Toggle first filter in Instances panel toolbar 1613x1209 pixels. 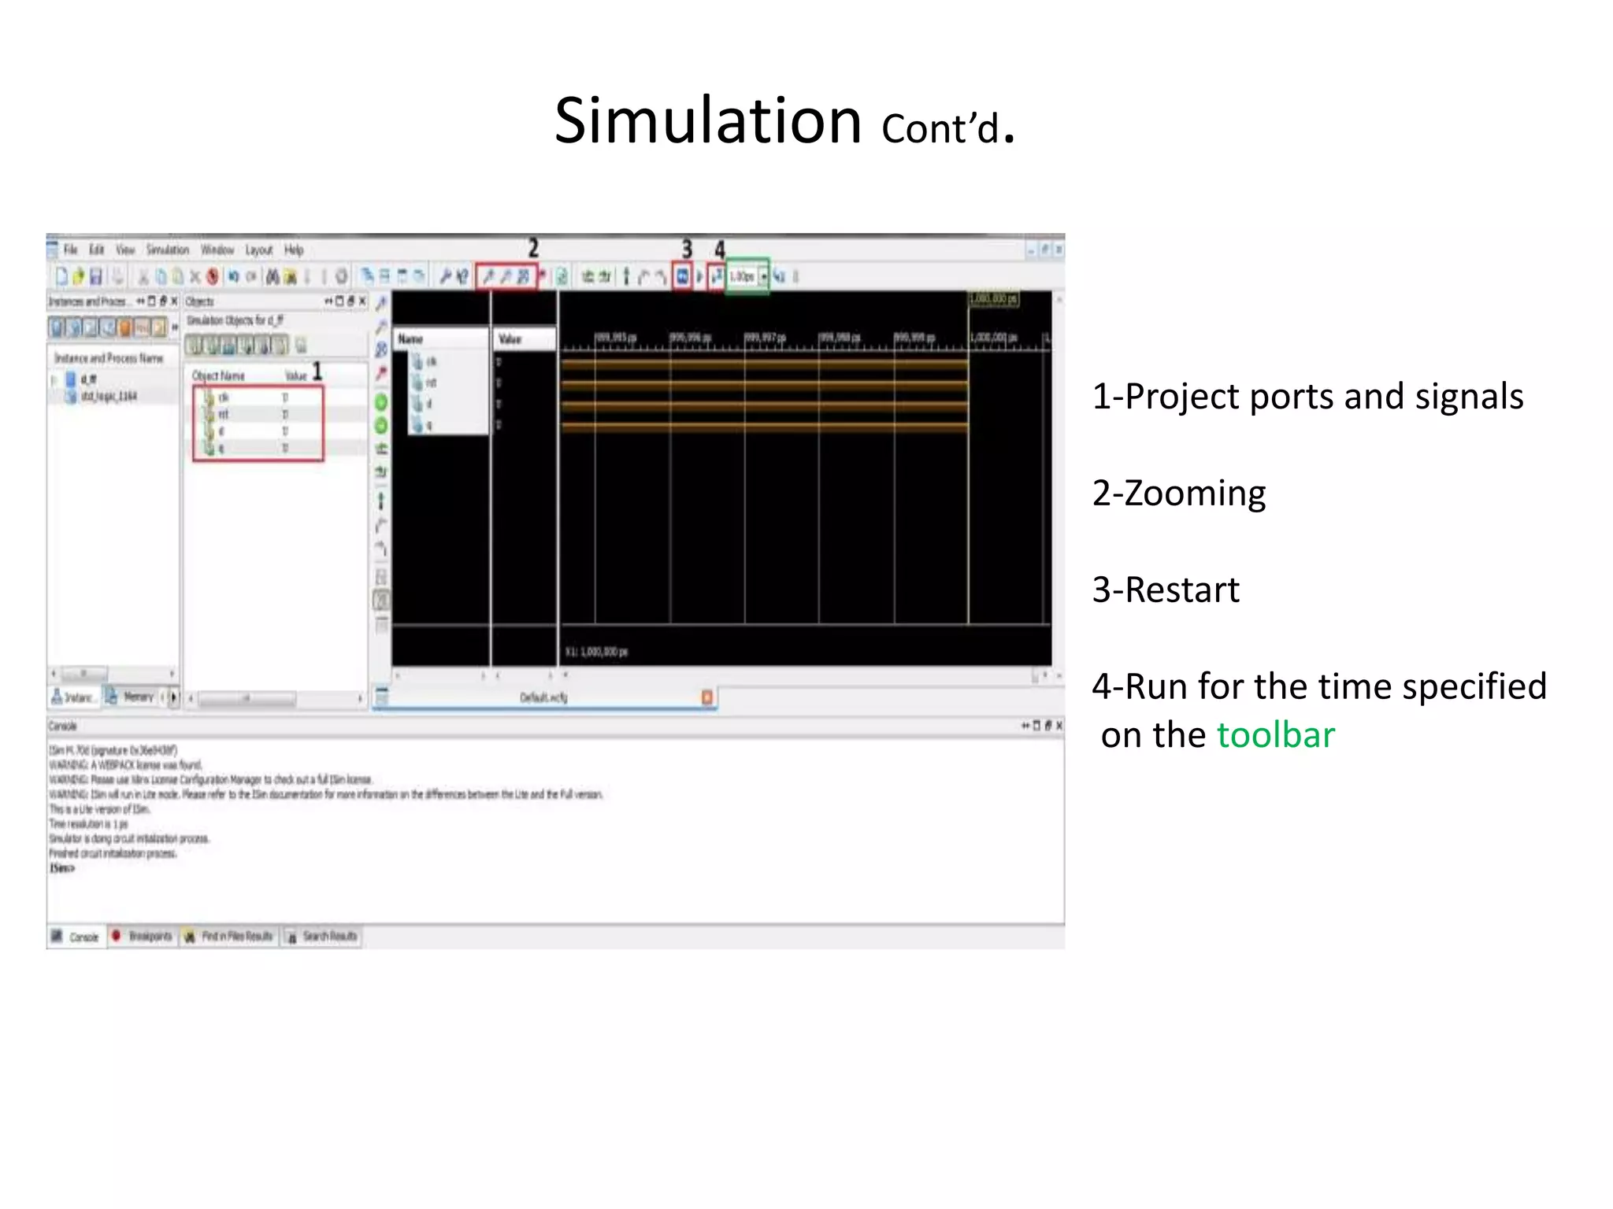tap(57, 327)
